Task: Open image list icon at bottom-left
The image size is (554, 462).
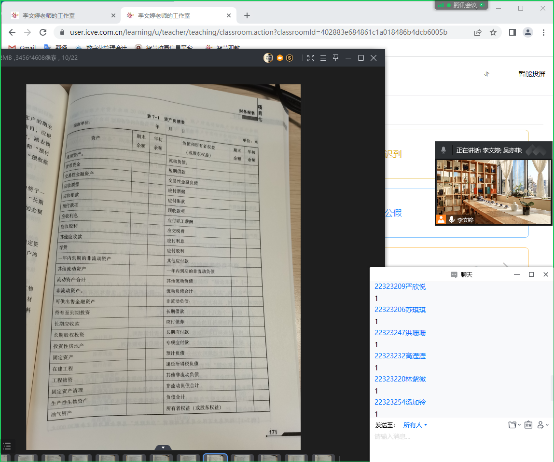Action: [7, 445]
